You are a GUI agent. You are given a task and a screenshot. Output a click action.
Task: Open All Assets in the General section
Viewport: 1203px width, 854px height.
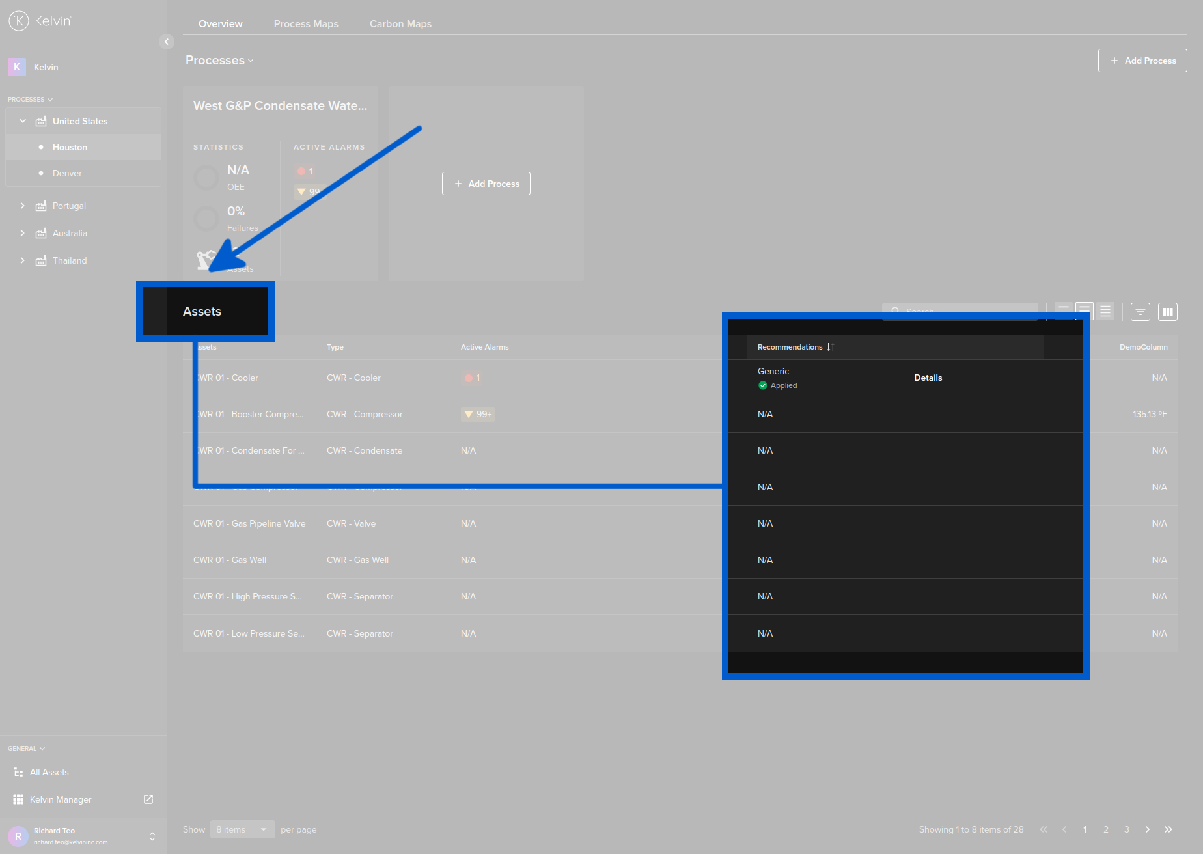pyautogui.click(x=49, y=772)
